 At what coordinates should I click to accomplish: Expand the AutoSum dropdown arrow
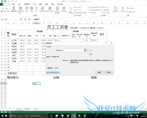[14, 13]
